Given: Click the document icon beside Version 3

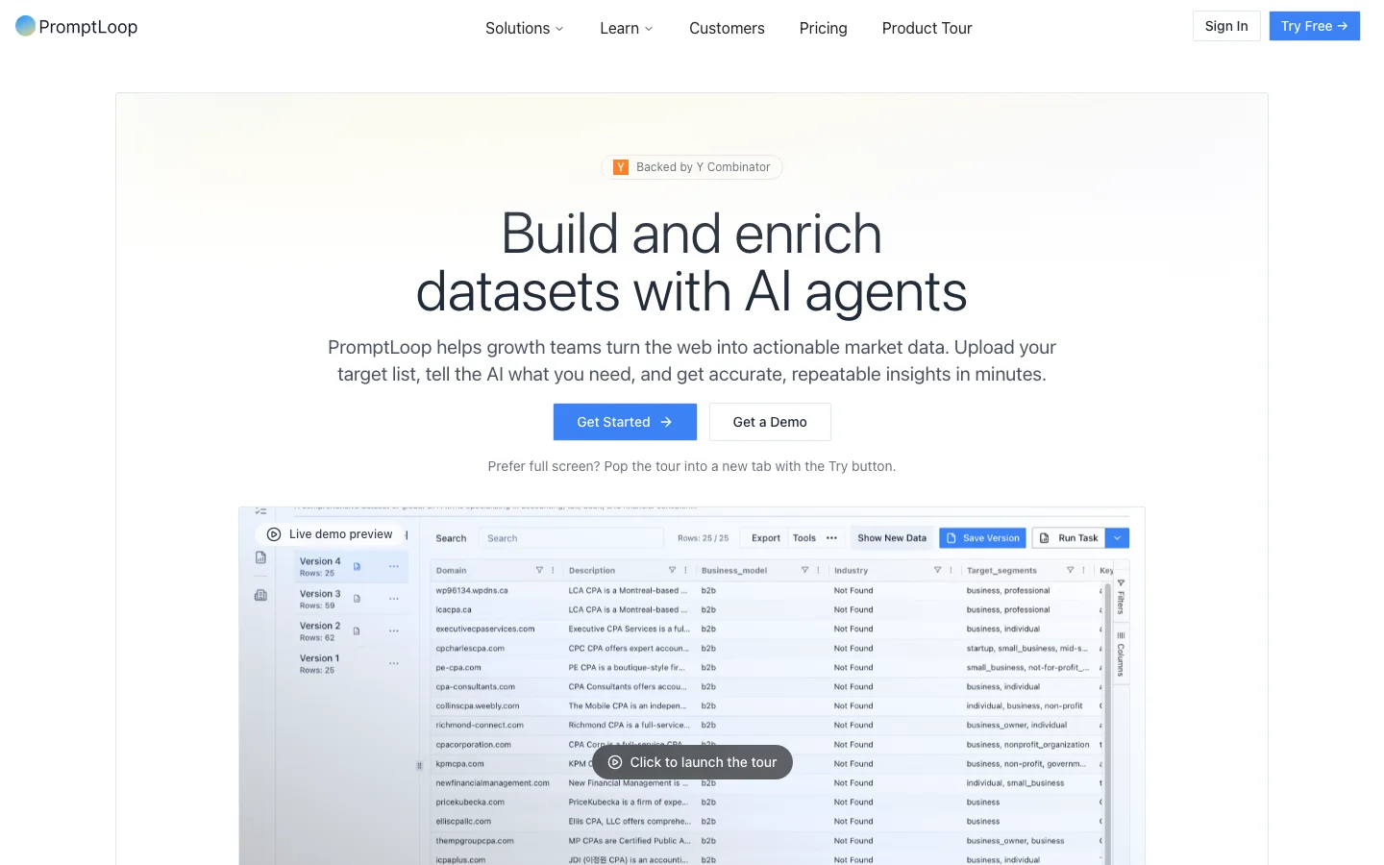Looking at the screenshot, I should coord(357,599).
